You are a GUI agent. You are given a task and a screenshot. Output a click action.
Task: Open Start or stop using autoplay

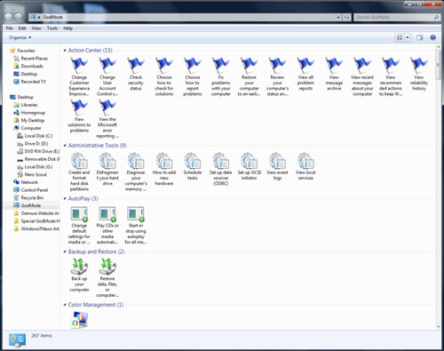[x=136, y=225]
